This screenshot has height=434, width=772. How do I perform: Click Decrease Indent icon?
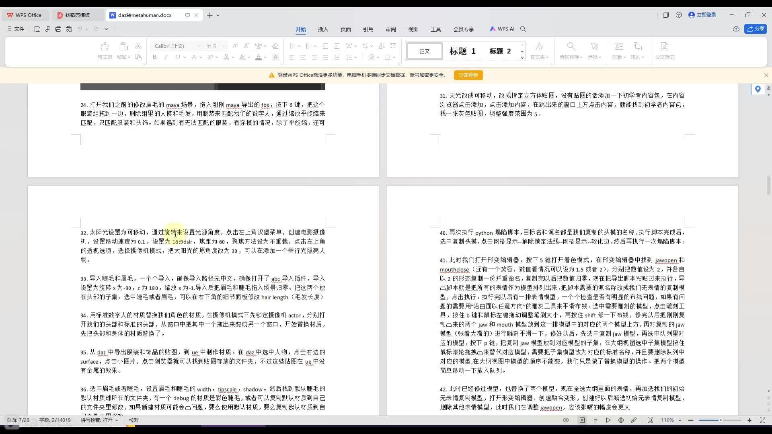(326, 46)
